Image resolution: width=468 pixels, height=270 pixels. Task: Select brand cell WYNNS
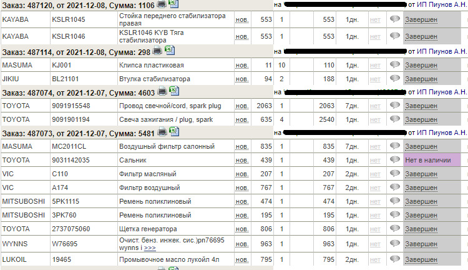click(x=26, y=244)
